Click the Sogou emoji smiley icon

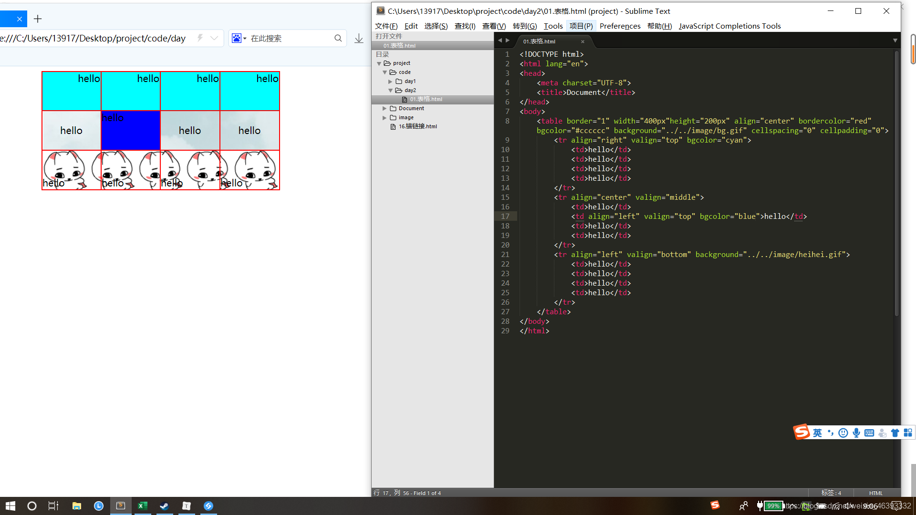coord(843,433)
